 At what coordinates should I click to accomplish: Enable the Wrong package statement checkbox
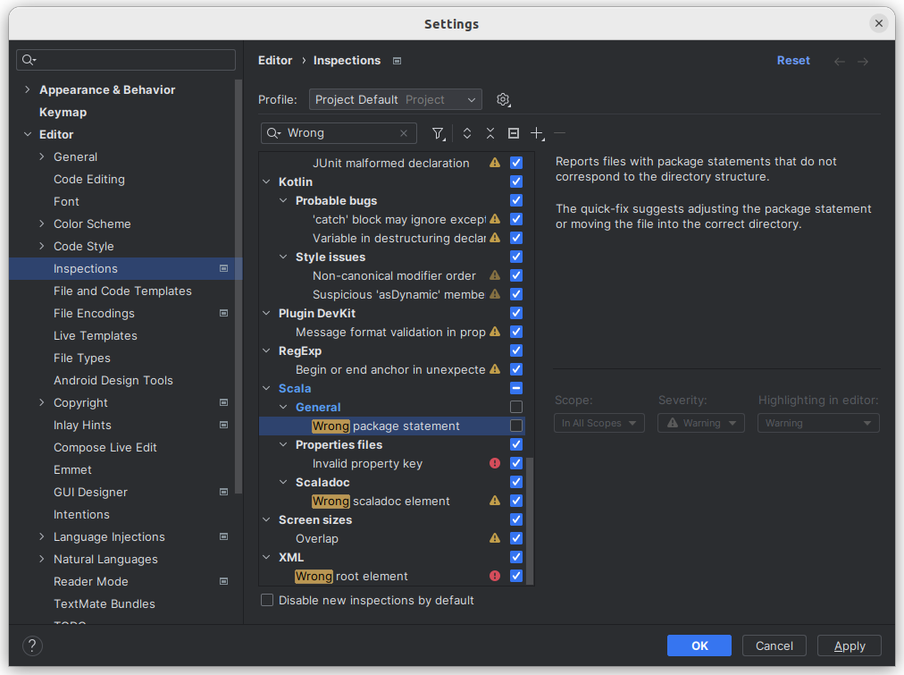[516, 426]
